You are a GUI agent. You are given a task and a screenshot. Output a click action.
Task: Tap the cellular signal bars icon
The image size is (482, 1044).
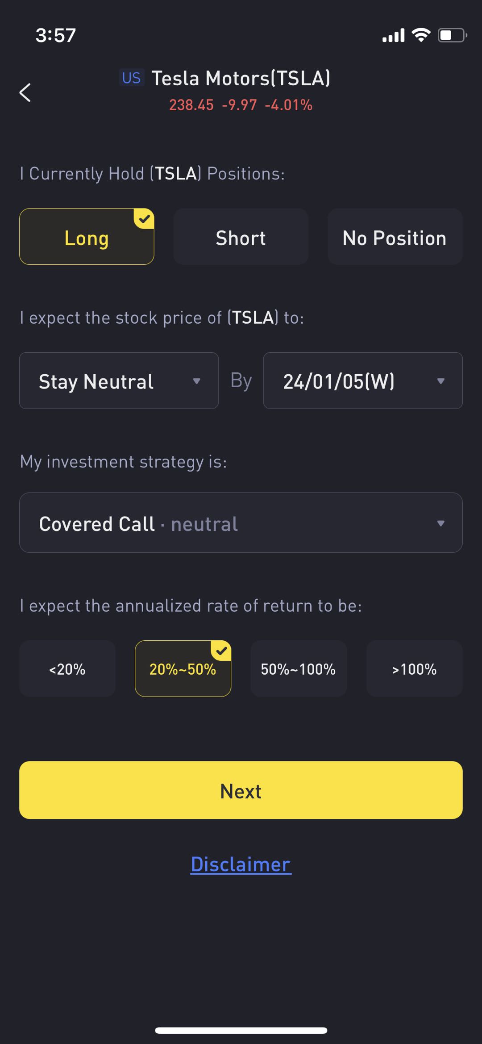coord(393,35)
